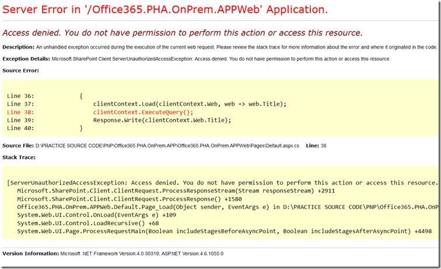This screenshot has width=441, height=269.
Task: Click the 'System.Web.UI.Control.OnLoad(EventArgs e) +109' line
Action: [96, 215]
